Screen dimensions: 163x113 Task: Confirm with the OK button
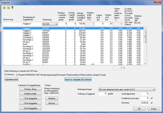coord(139,109)
